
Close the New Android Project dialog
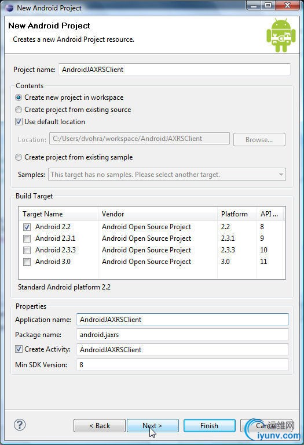pos(287,5)
